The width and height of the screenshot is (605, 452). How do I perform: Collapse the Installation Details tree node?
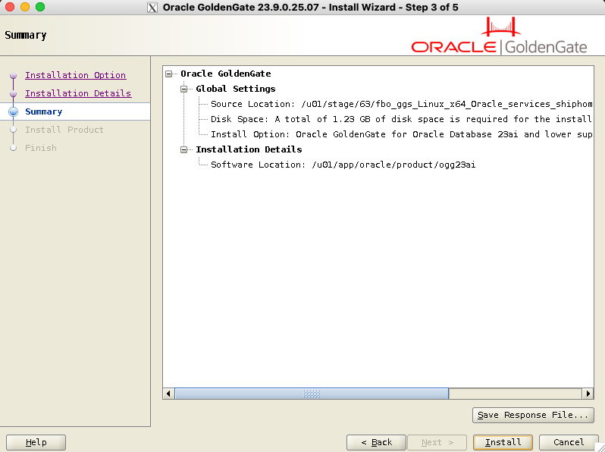coord(184,149)
